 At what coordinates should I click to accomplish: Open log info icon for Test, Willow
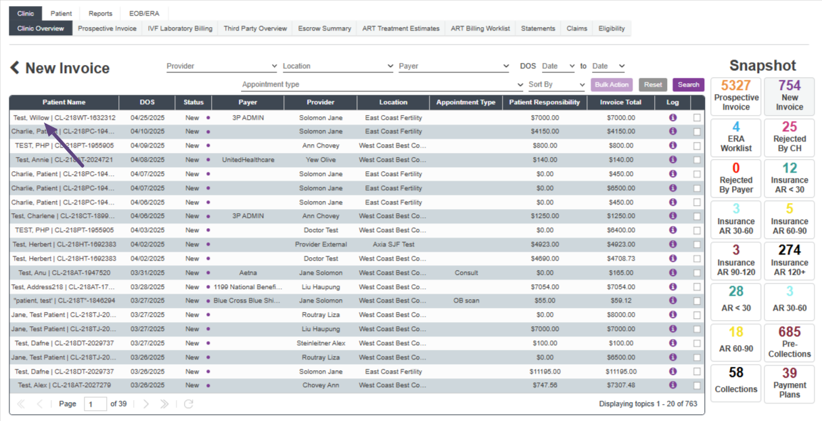(x=672, y=118)
